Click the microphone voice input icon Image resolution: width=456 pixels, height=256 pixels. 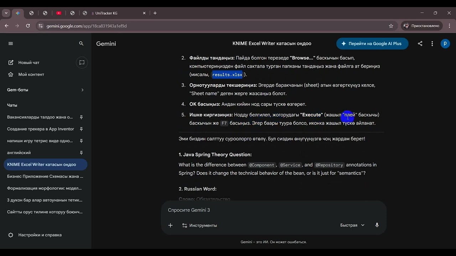coord(377,225)
